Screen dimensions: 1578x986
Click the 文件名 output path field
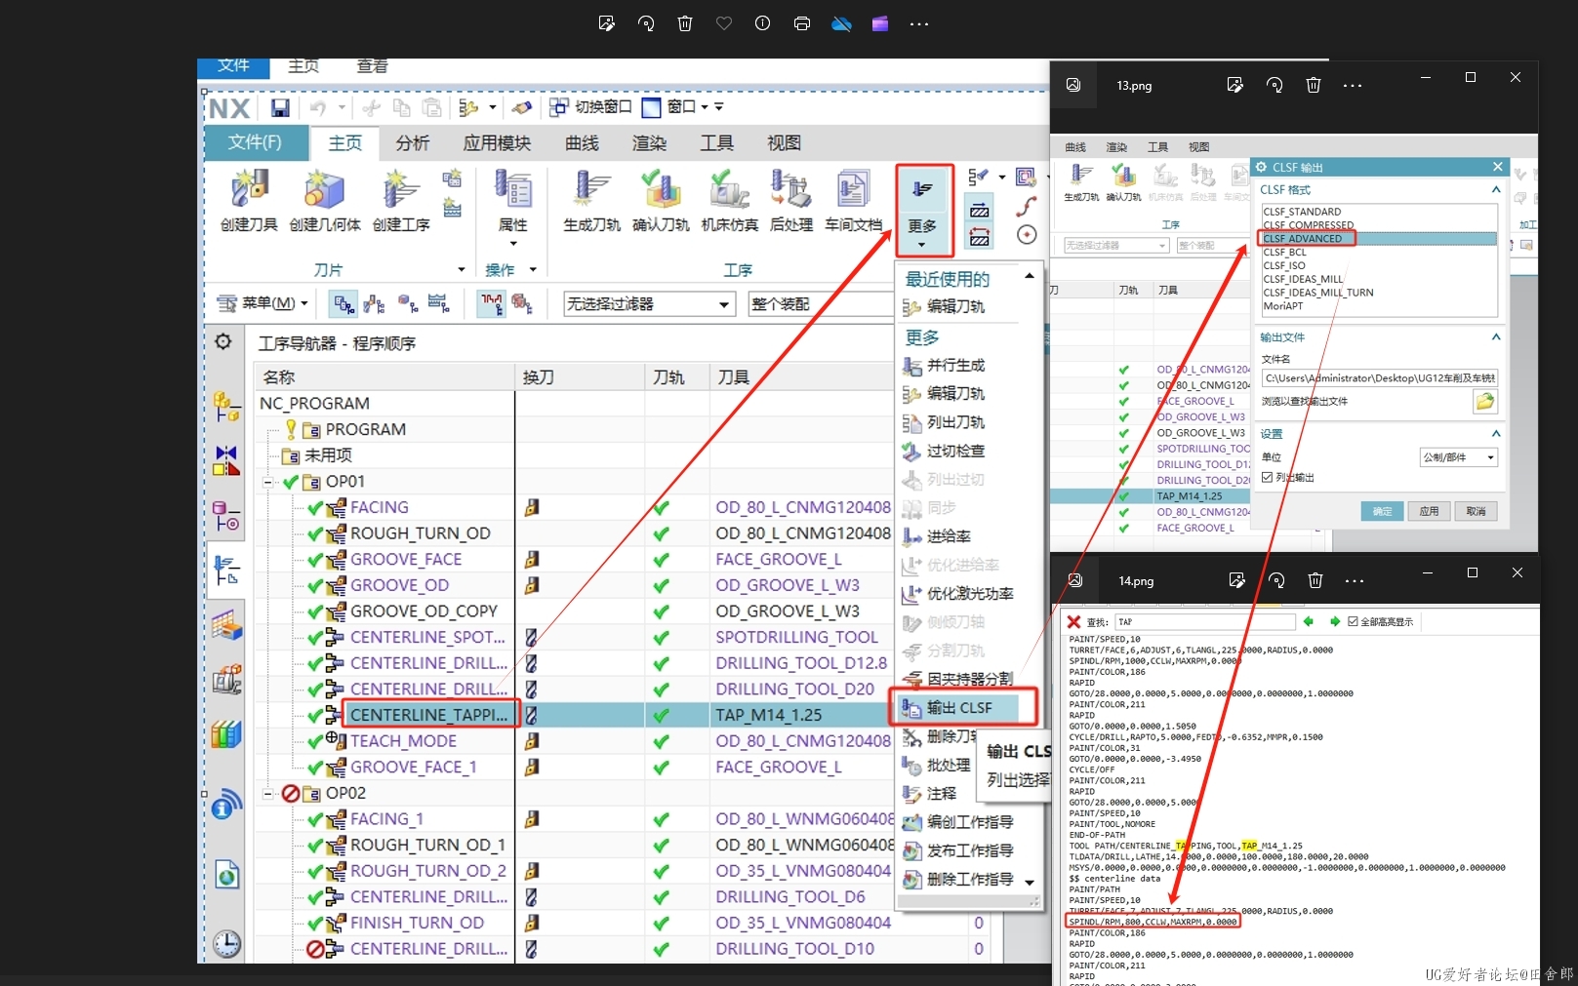tap(1379, 378)
